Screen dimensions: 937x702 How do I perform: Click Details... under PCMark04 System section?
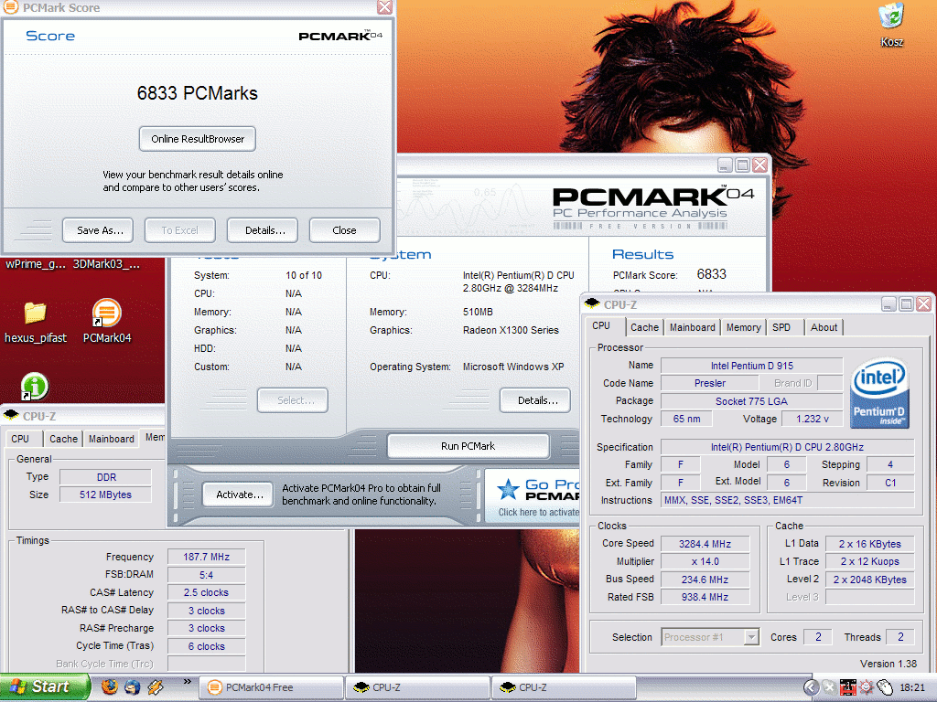[534, 400]
